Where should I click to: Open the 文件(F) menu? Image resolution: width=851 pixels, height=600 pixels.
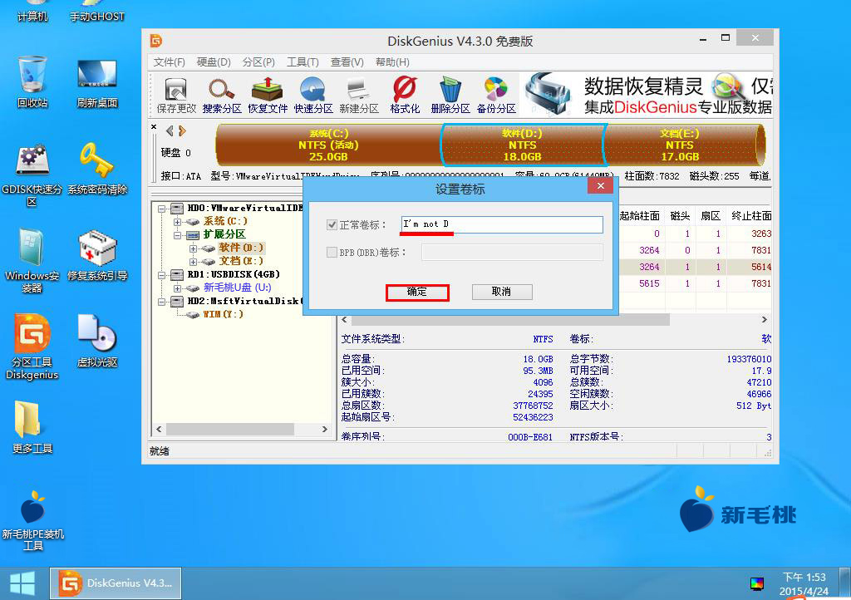(x=169, y=62)
